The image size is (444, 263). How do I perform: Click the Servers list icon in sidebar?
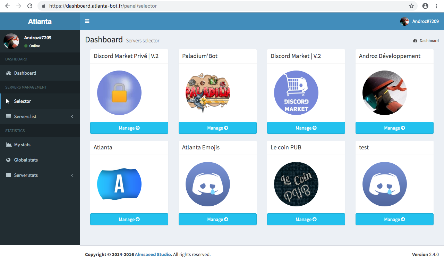(9, 116)
